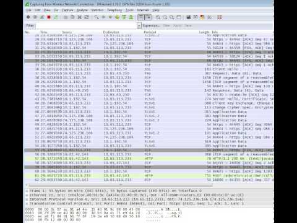Go forward in packet history arrow
Image resolution: width=297 pixels, height=223 pixels.
tap(110, 17)
